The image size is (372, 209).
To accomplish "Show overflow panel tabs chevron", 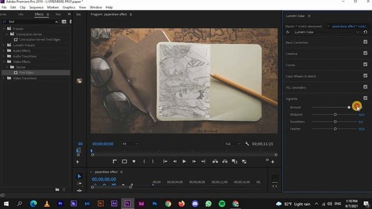I will click(69, 15).
